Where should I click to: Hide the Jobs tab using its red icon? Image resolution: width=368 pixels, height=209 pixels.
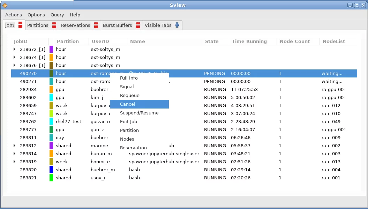click(x=20, y=25)
